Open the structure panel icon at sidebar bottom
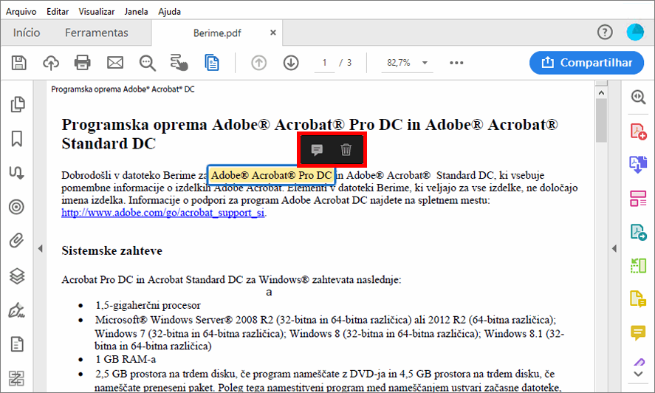 click(17, 378)
